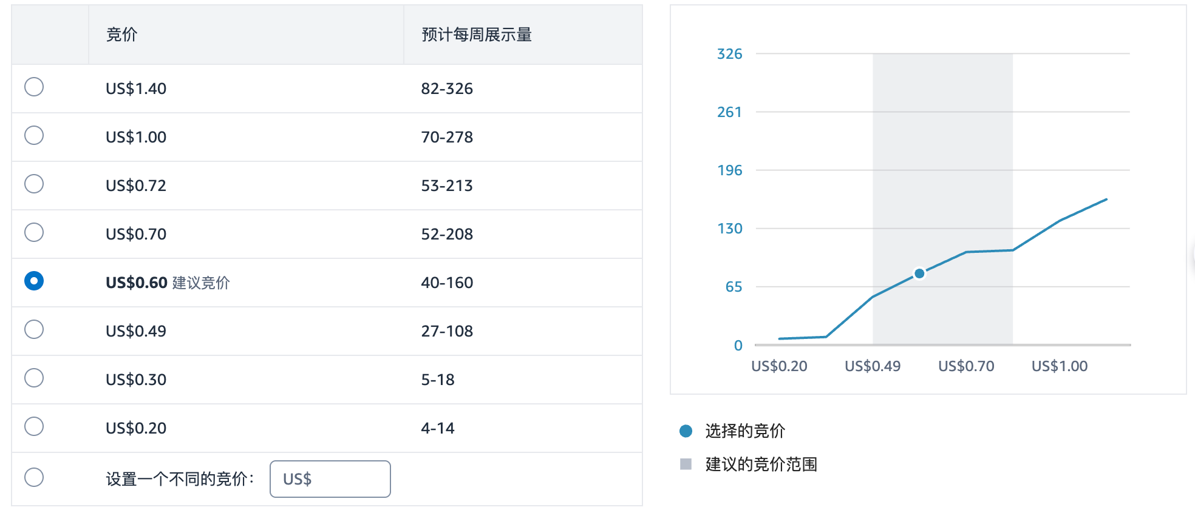This screenshot has width=1195, height=513.
Task: Click the selected bid dot on chart line
Action: [x=919, y=273]
